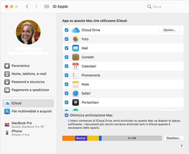Image resolution: width=189 pixels, height=154 pixels.
Task: Uncheck the Note checkbox
Action: coord(67,84)
